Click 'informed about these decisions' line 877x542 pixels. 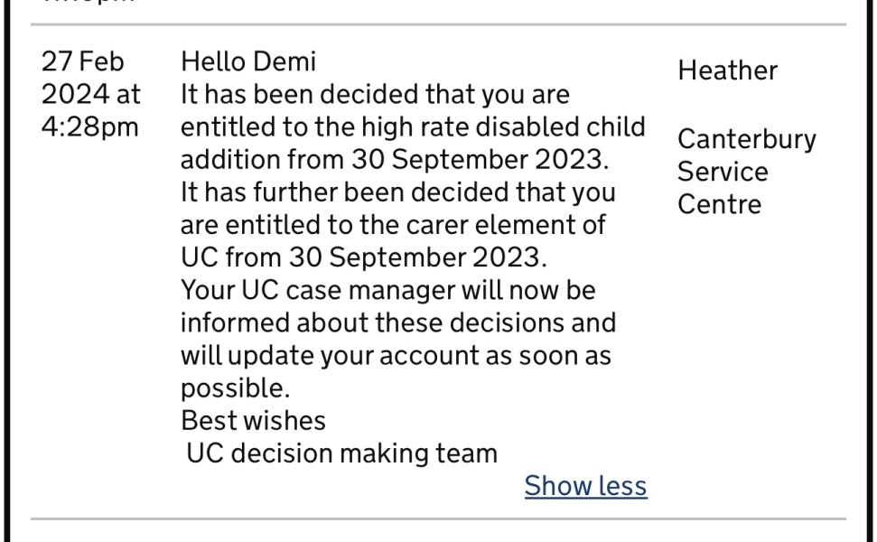[397, 323]
